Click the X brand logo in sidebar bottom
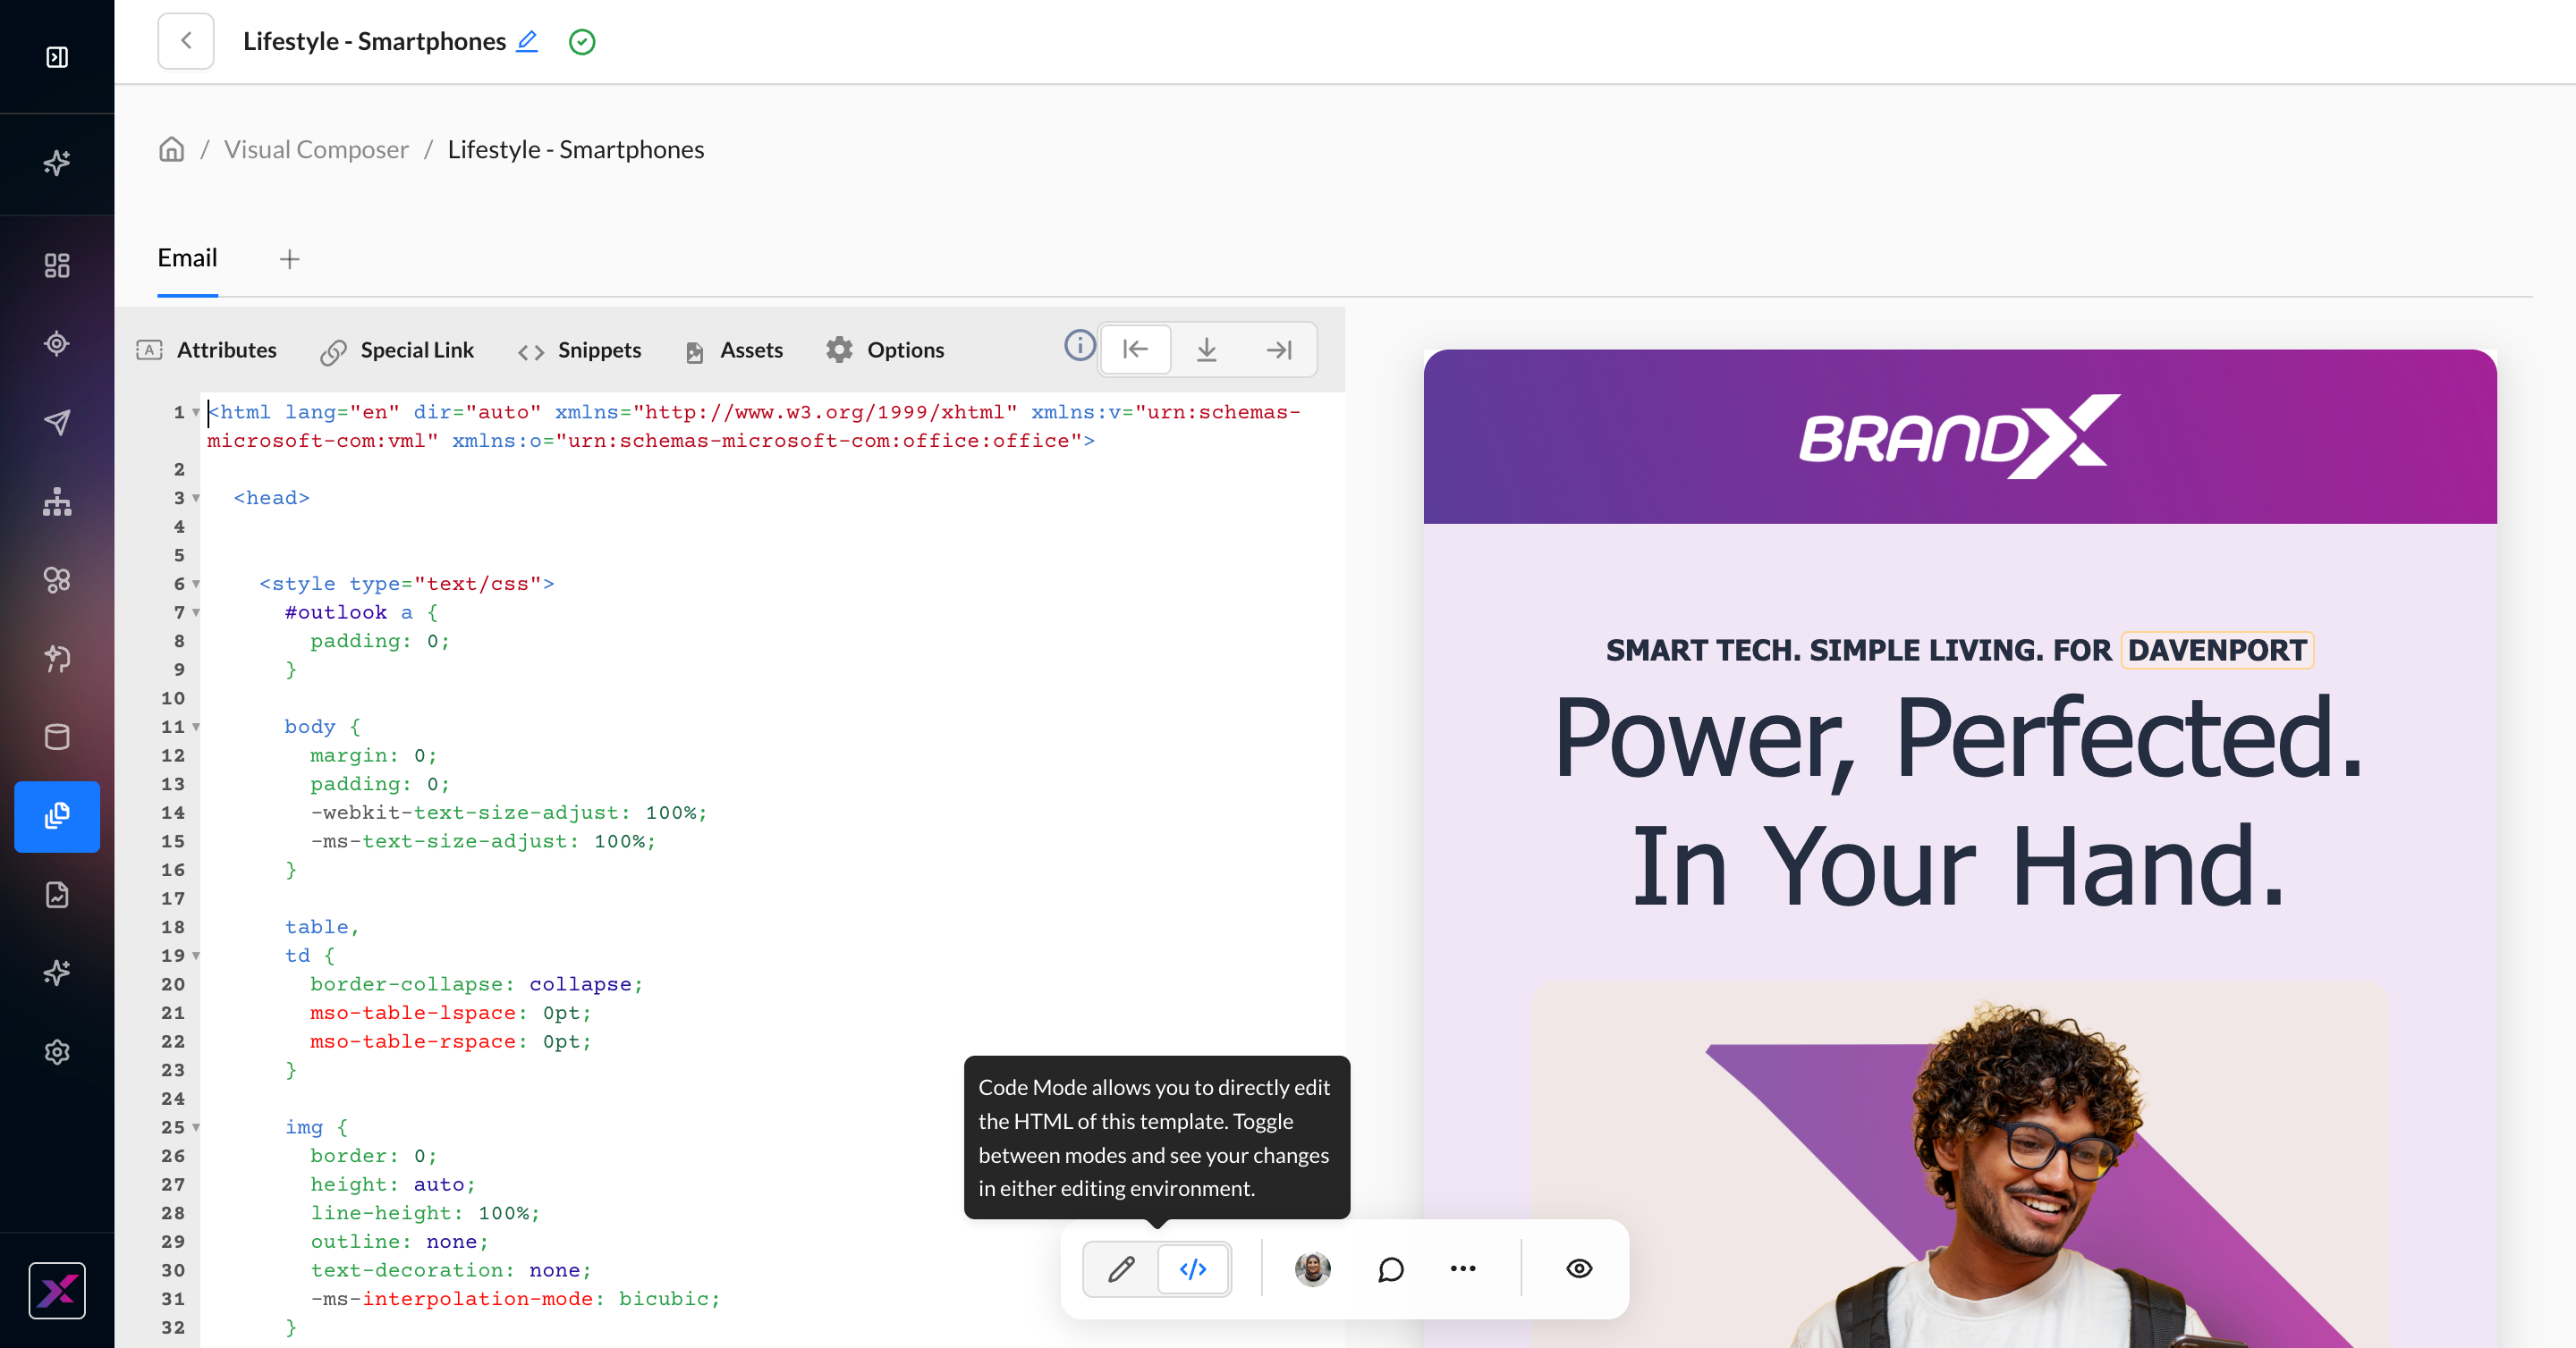 57,1290
